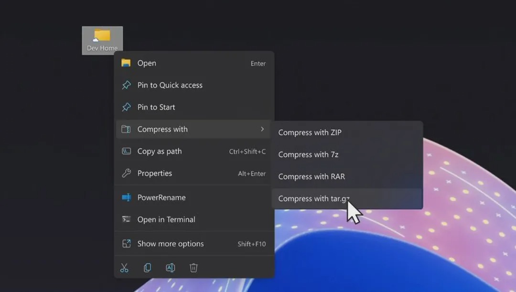Click the Cut scissors icon
Screen dimensions: 516x292
click(x=125, y=268)
